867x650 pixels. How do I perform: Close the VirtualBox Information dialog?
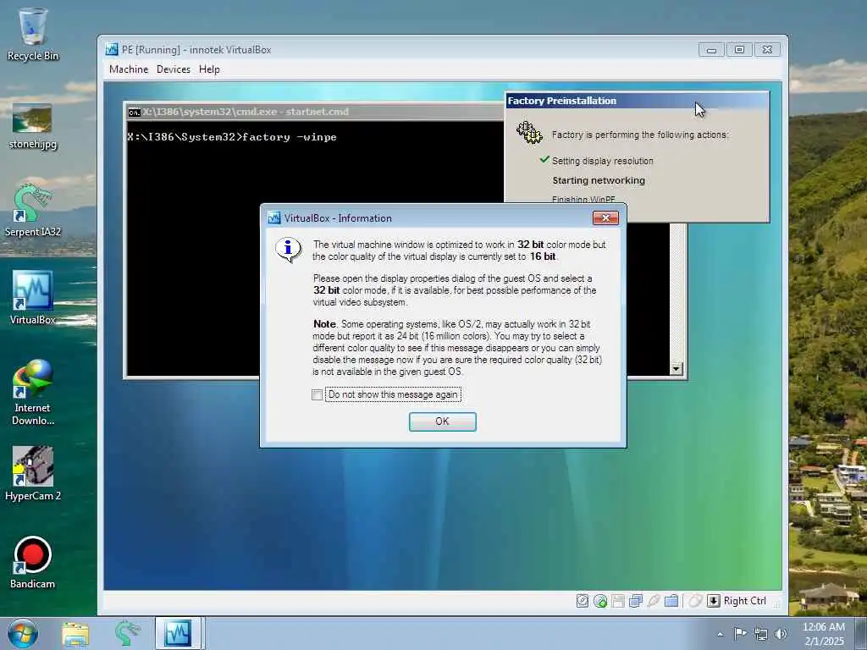tap(605, 218)
